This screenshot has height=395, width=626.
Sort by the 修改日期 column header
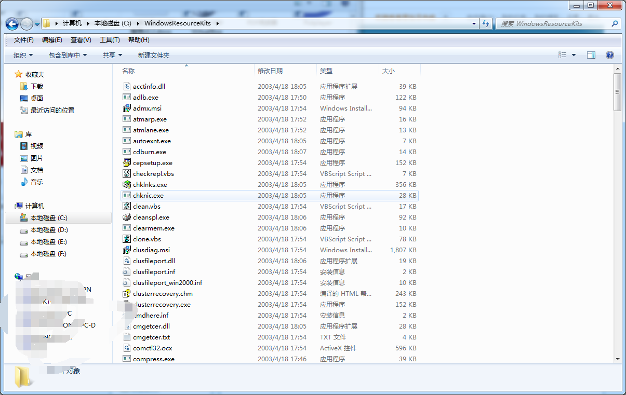coord(270,71)
